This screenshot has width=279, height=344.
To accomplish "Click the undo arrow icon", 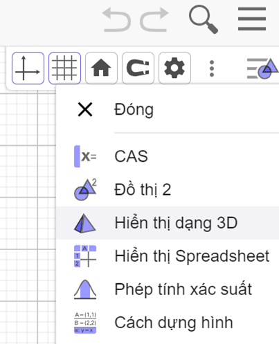I will (117, 19).
